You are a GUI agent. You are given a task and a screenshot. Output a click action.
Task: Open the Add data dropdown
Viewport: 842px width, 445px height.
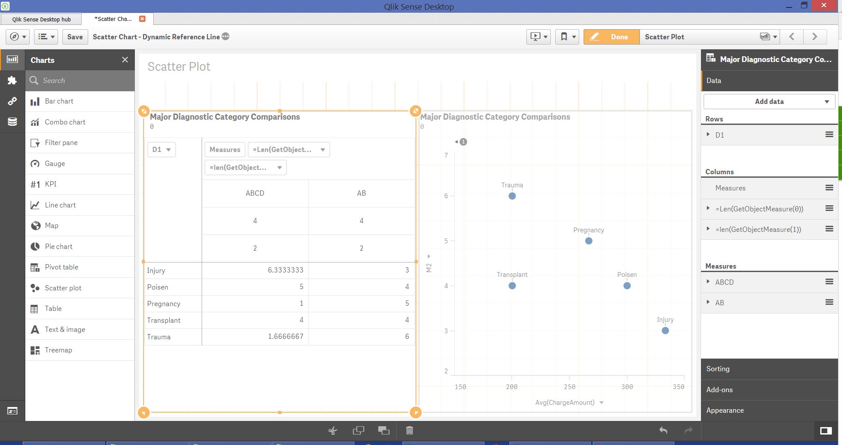(769, 101)
